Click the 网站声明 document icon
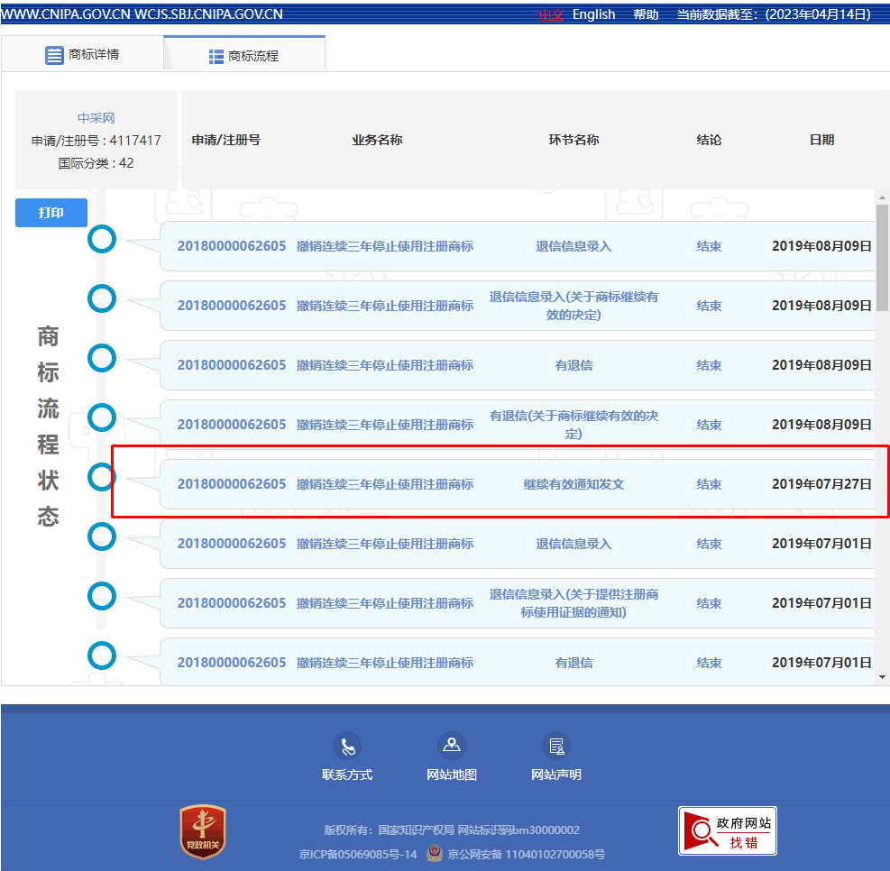Image resolution: width=890 pixels, height=871 pixels. 555,747
